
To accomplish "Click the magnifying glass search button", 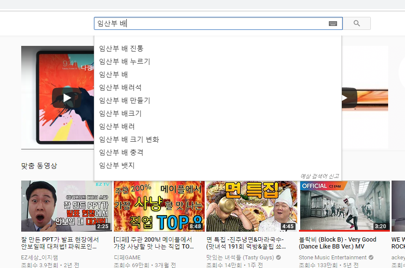I will tap(357, 23).
